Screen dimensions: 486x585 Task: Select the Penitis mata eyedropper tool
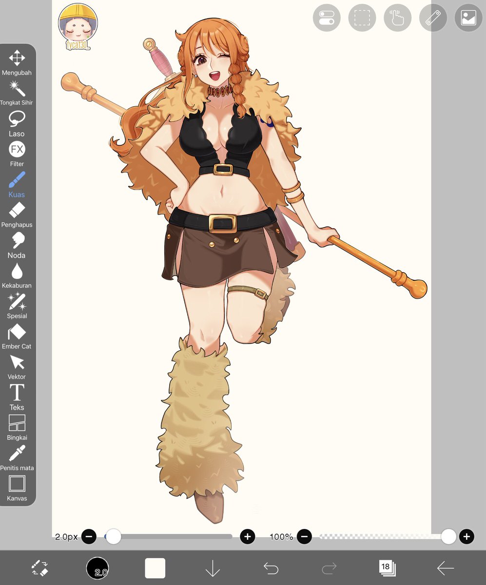click(17, 458)
